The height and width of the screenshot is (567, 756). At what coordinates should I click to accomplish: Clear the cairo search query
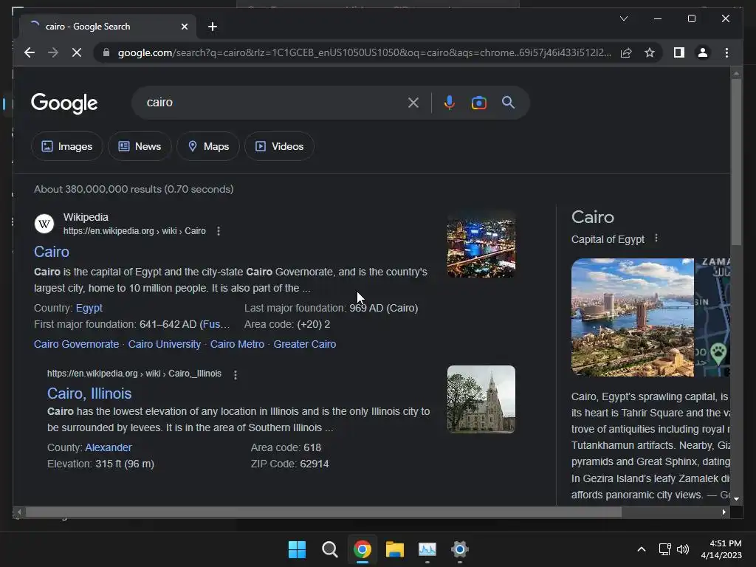click(x=413, y=103)
